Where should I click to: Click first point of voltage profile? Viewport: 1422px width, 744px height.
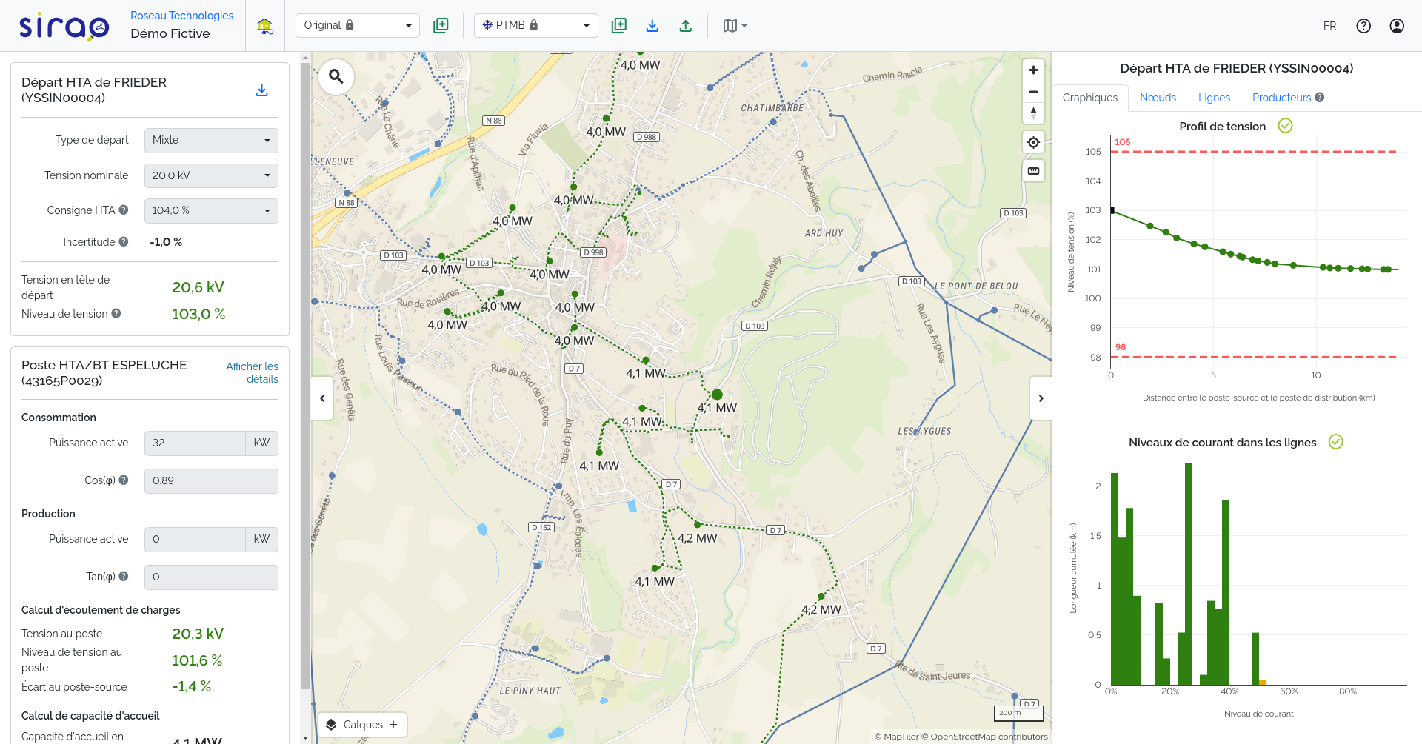1112,210
